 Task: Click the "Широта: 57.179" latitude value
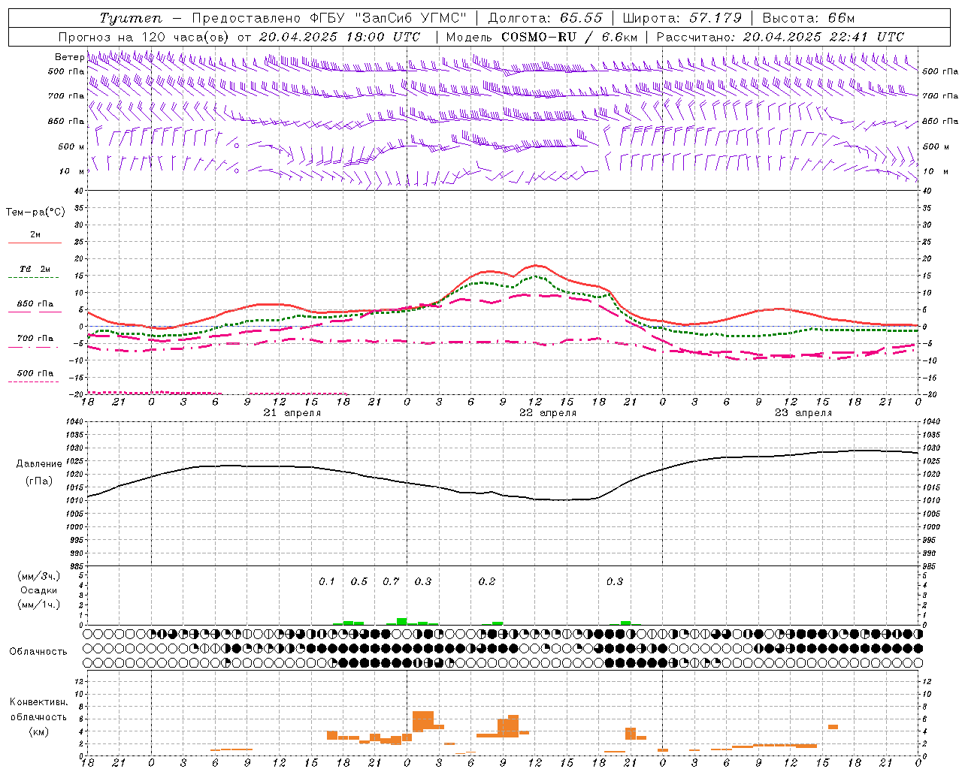click(x=682, y=18)
